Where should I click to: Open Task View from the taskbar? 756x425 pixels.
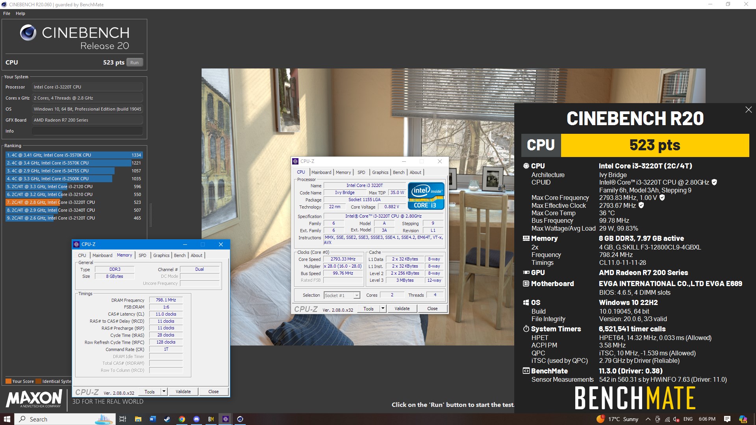pyautogui.click(x=122, y=419)
